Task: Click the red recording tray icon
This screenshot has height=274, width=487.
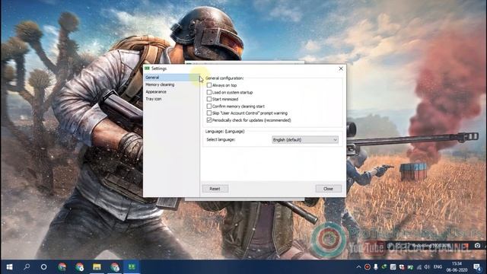Action: tap(367, 267)
